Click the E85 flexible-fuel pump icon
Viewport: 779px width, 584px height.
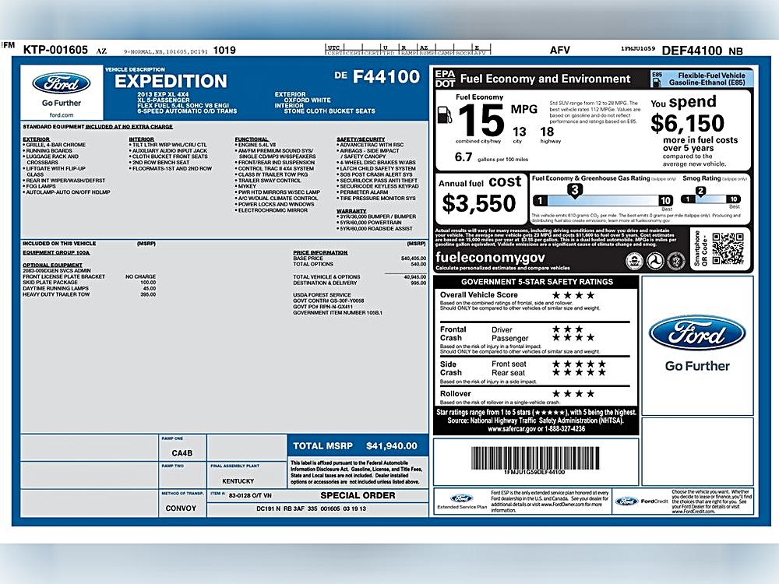658,79
